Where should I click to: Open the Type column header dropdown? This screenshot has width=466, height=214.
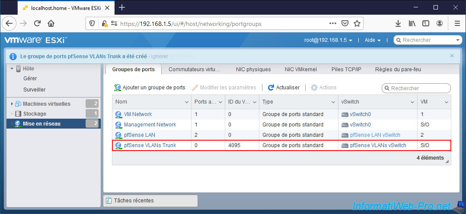point(333,102)
